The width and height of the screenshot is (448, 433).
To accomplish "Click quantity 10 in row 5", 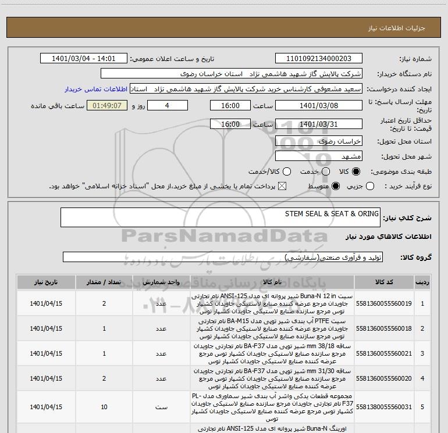I will [x=104, y=407].
